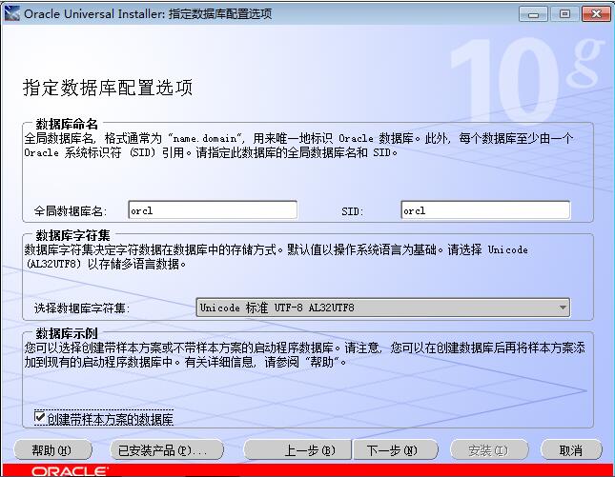615x477 pixels.
Task: Click the 数据库命名 group heading
Action: (x=67, y=124)
